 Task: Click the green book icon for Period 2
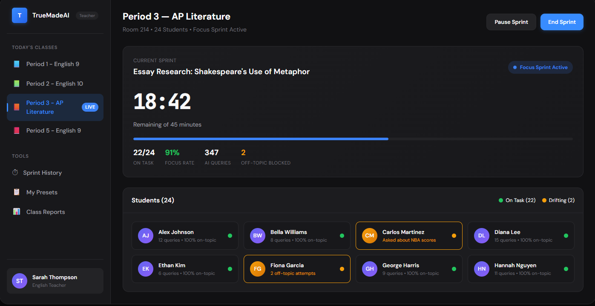coord(17,84)
